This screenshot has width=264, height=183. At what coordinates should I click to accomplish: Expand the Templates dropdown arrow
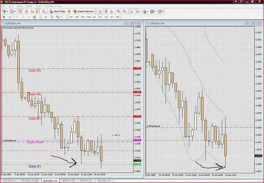[163, 11]
